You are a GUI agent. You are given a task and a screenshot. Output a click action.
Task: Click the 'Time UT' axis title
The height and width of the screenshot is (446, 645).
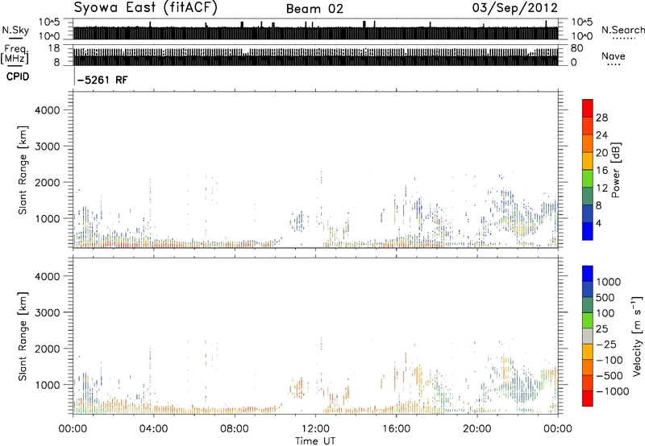(x=315, y=441)
